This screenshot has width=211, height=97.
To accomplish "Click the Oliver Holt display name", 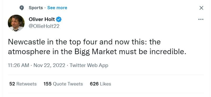I will click(x=42, y=19).
